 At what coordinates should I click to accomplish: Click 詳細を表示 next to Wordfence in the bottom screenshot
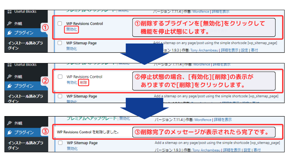click(223, 120)
